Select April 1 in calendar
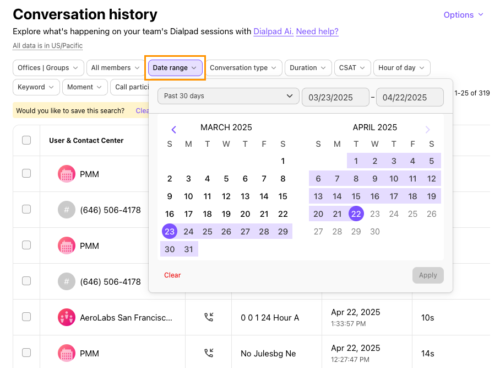 (x=356, y=161)
